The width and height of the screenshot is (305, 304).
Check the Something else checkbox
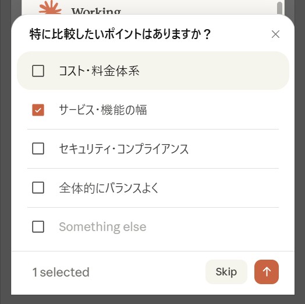[38, 226]
